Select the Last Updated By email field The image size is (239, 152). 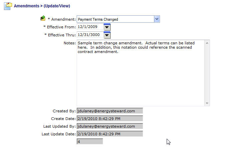click(x=110, y=126)
